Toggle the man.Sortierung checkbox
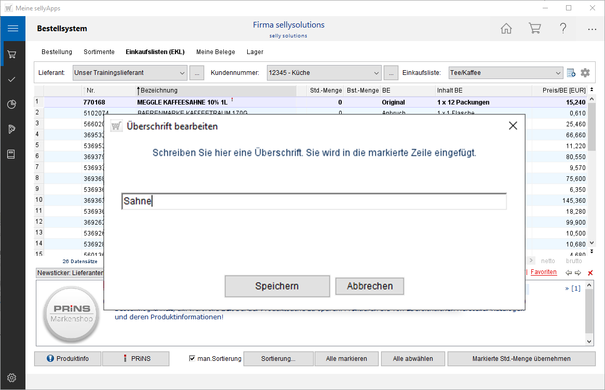The width and height of the screenshot is (605, 390). pos(192,358)
